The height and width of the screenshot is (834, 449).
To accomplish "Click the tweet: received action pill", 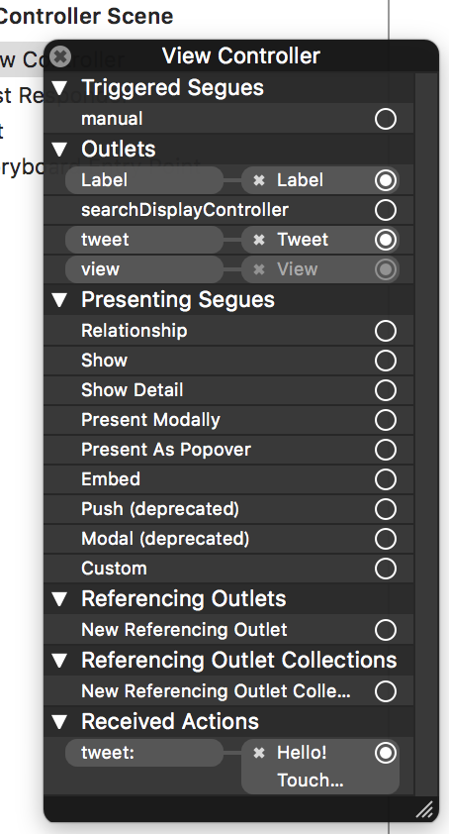I will (144, 753).
